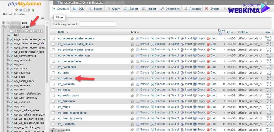Click Insert icon in wp_terms row

(x=183, y=107)
